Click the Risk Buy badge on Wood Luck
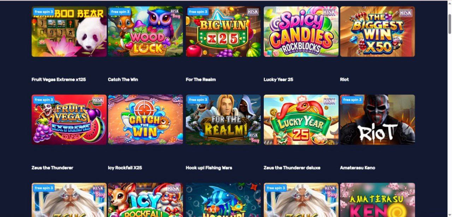 175,13
